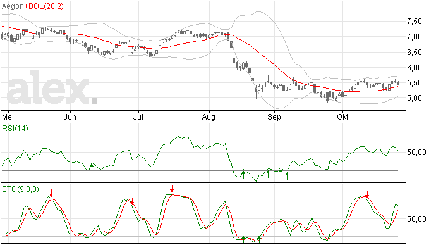This screenshot has width=436, height=245.
Task: Click the 5,00 price axis value
Action: click(415, 98)
